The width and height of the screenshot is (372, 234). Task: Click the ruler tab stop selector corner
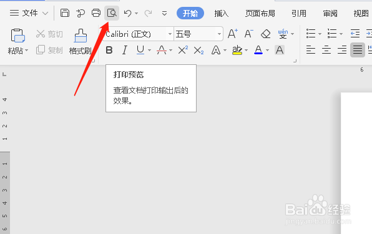click(4, 74)
